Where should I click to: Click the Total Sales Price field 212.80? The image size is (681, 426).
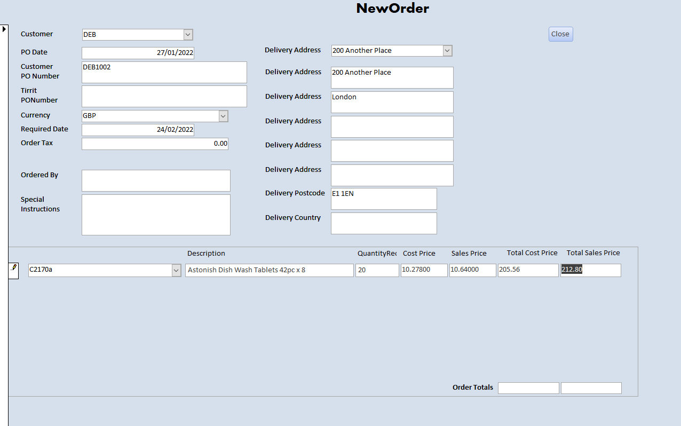click(x=591, y=270)
